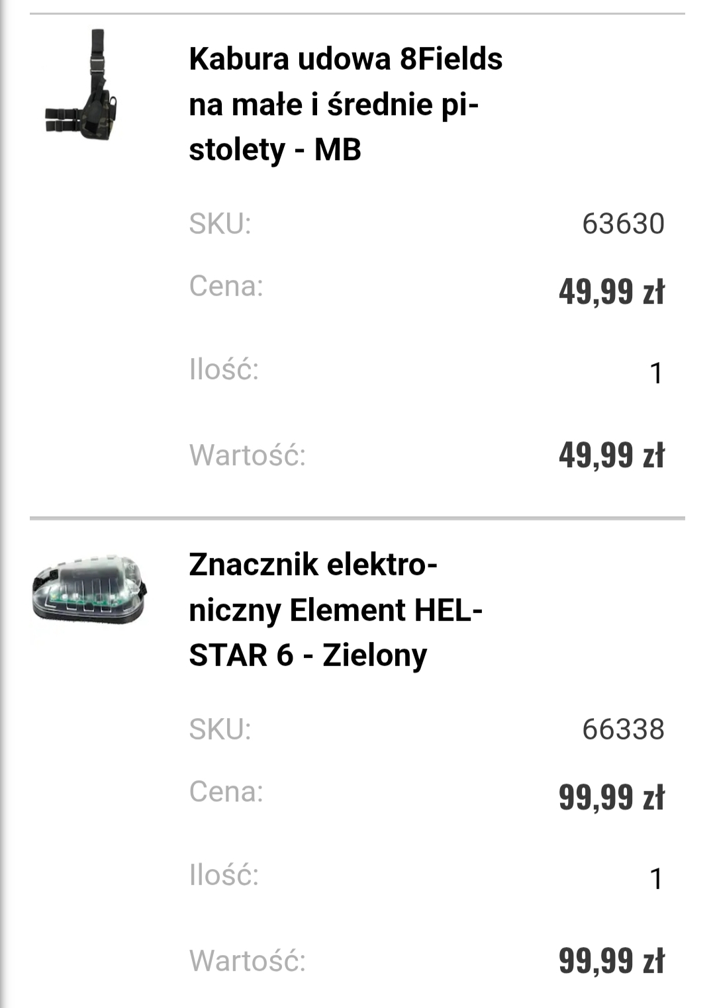Select the holster's quantity value 1
Viewport: 715px width, 1008px height.
point(656,373)
